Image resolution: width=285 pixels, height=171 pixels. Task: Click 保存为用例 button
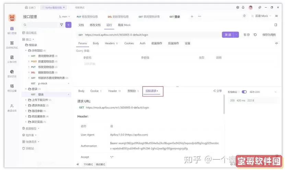tap(269, 35)
